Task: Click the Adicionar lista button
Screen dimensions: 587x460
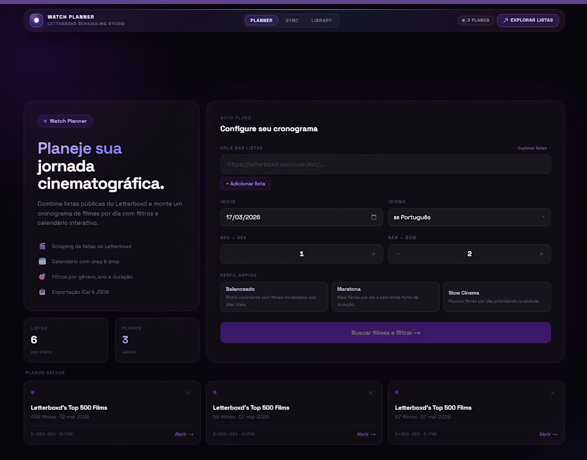Action: 245,184
